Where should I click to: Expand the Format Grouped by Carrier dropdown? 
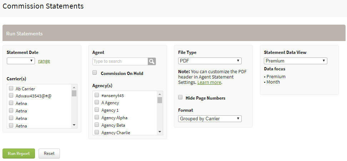(210, 119)
